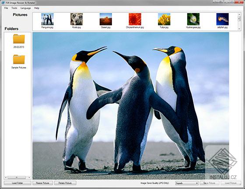Click the Penguins.jpg file name label

coord(47,27)
